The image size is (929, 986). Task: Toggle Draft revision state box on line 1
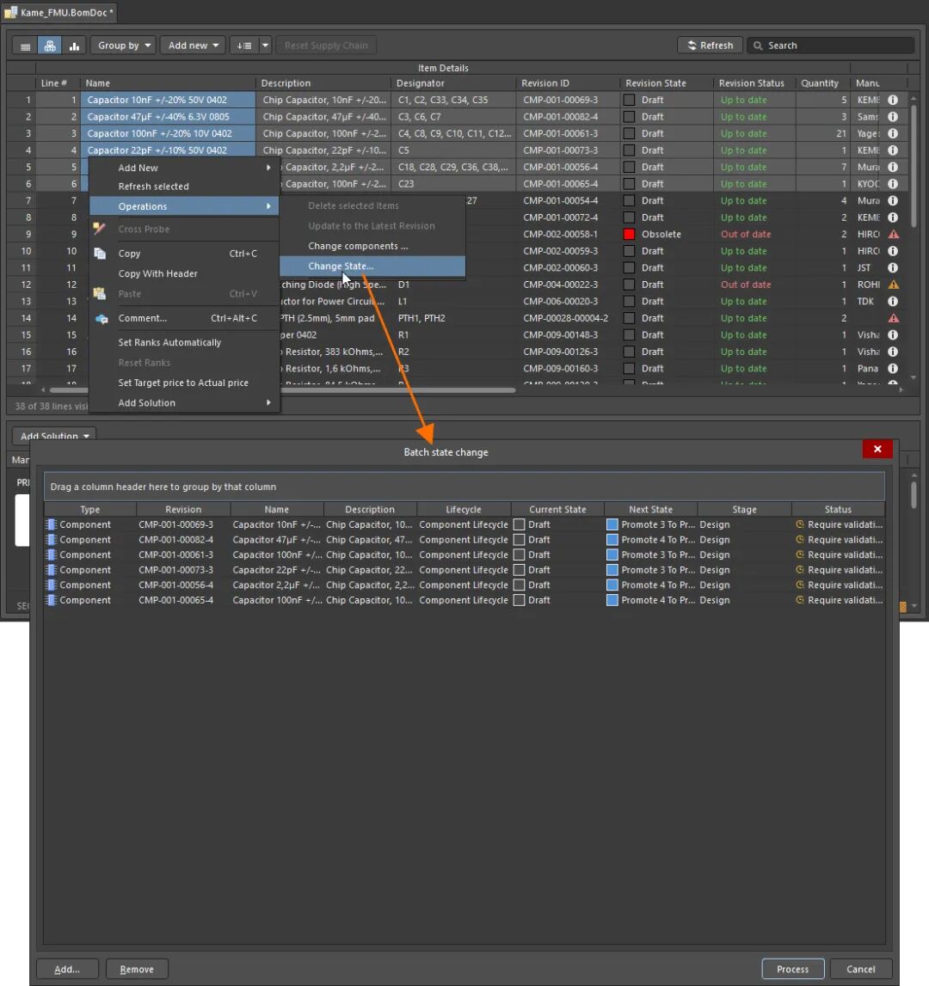coord(629,100)
